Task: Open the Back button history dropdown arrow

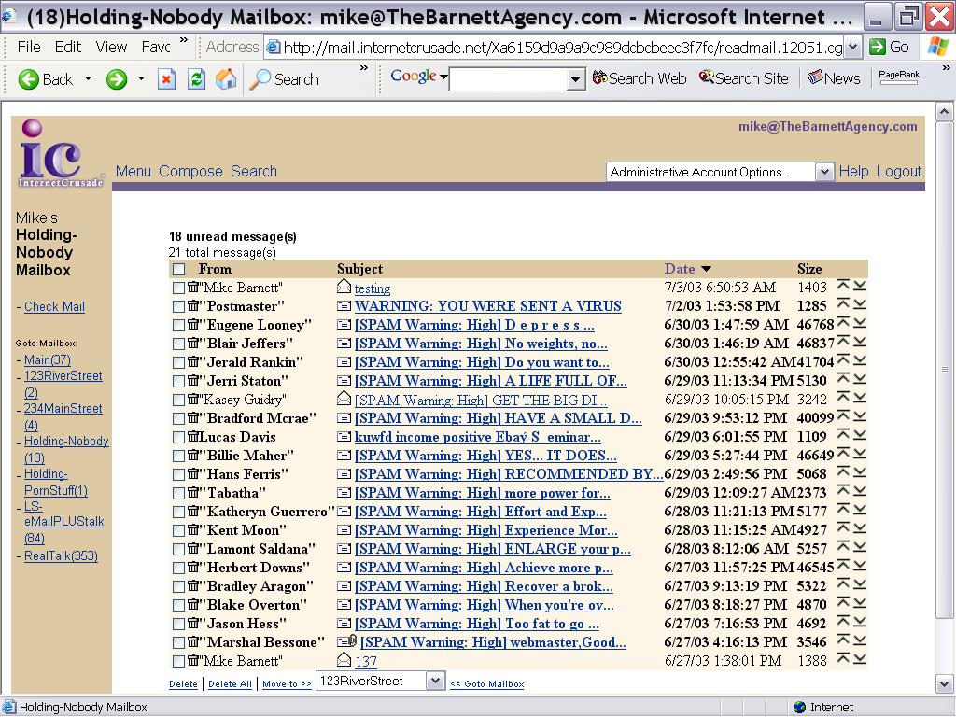Action: (x=88, y=79)
